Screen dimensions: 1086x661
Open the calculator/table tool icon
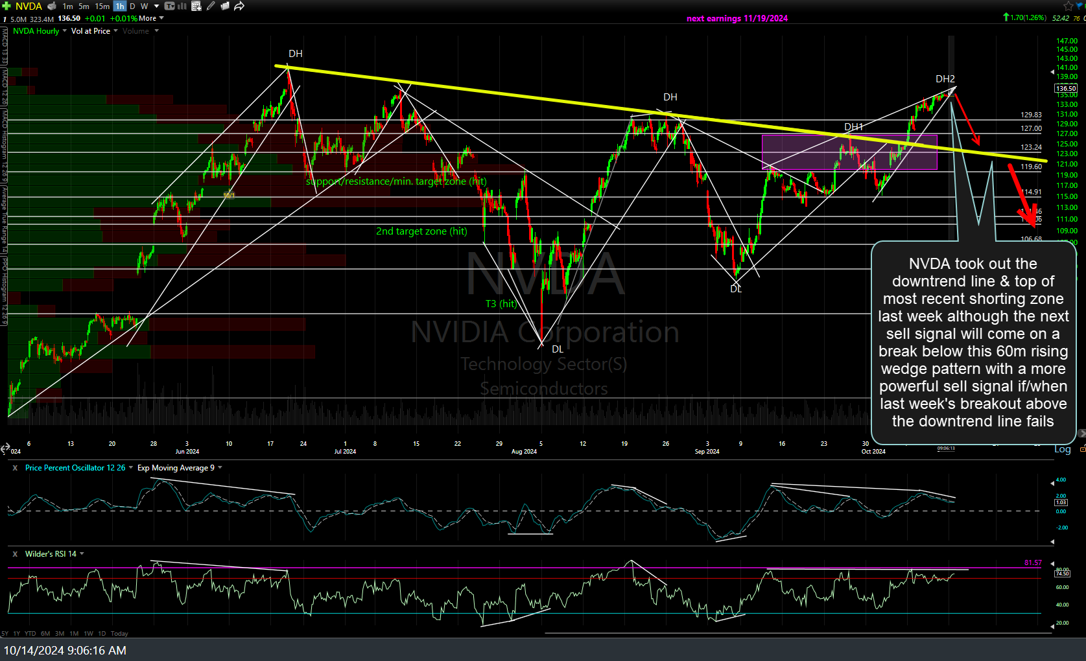tap(195, 6)
